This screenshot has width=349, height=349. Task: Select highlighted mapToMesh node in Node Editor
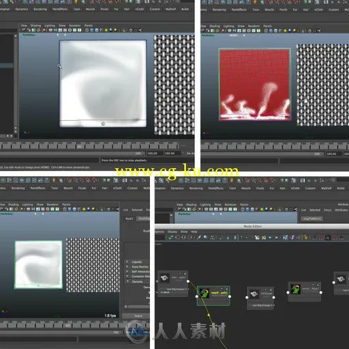click(x=213, y=295)
